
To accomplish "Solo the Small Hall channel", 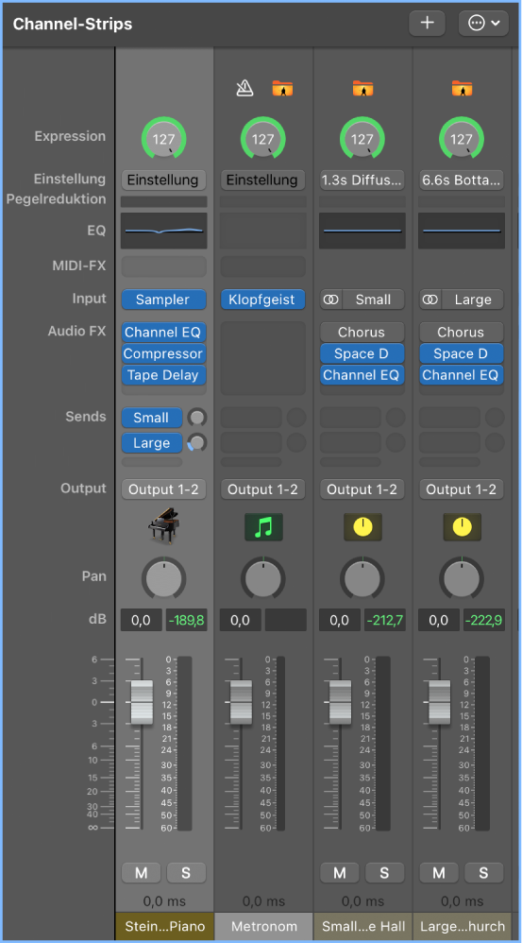I will coord(384,873).
